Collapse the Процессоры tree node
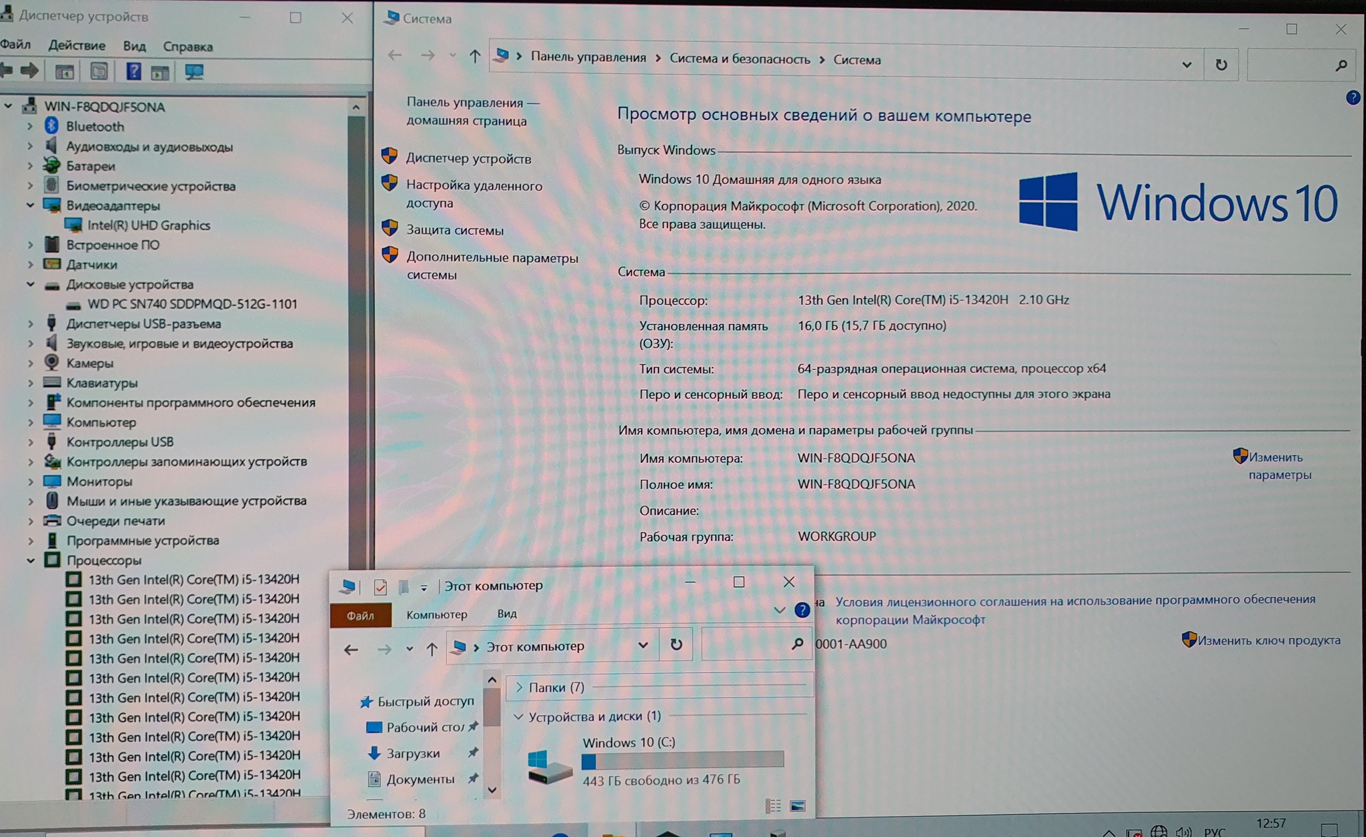This screenshot has height=837, width=1366. [31, 560]
